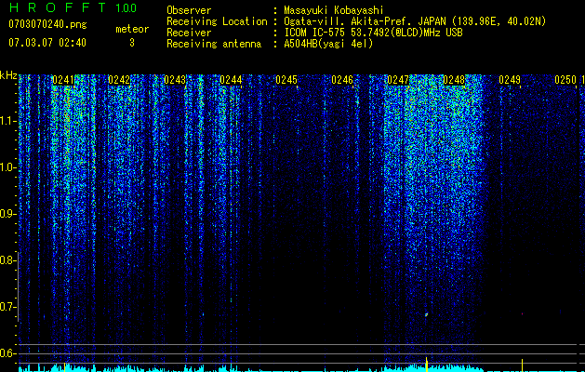Screen dimensions: 585x372
Task: Click the 1.1 frequency axis tick
Action: pos(7,121)
